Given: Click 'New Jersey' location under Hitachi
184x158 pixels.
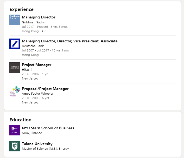Looking at the screenshot, I should 30,78.
